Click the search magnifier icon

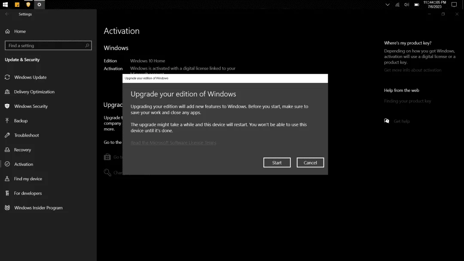87,46
